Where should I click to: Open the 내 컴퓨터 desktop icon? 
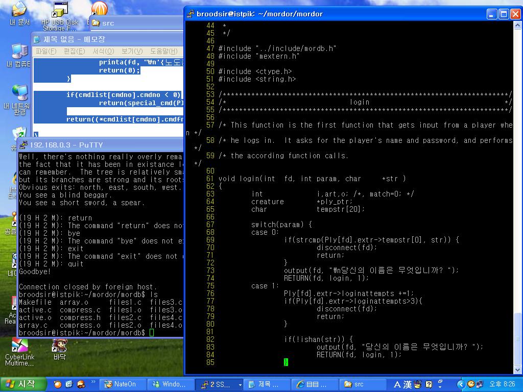pos(19,52)
